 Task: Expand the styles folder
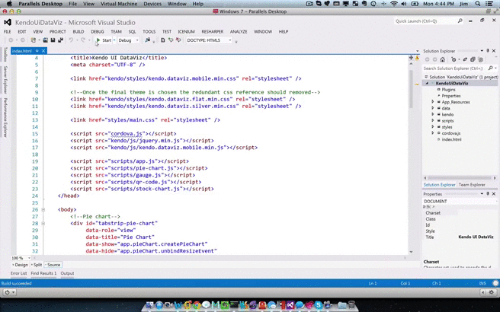(x=433, y=127)
